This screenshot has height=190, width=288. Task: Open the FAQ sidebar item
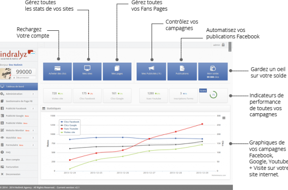(x=19, y=152)
